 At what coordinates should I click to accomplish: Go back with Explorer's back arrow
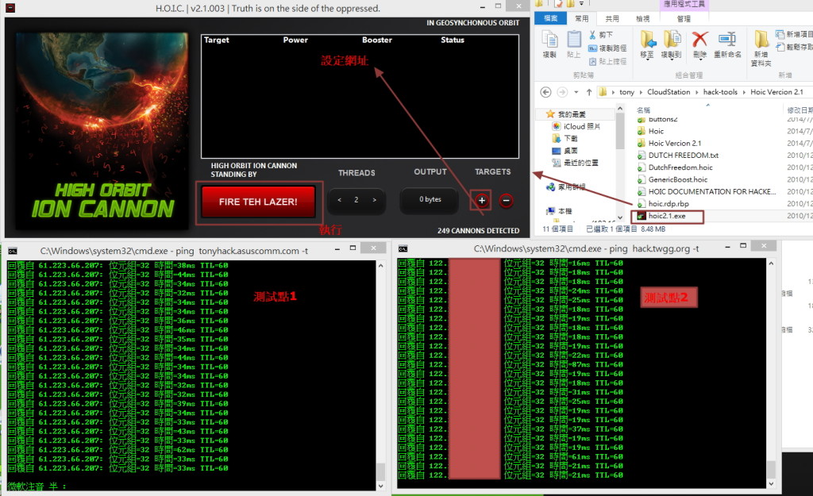(x=545, y=92)
